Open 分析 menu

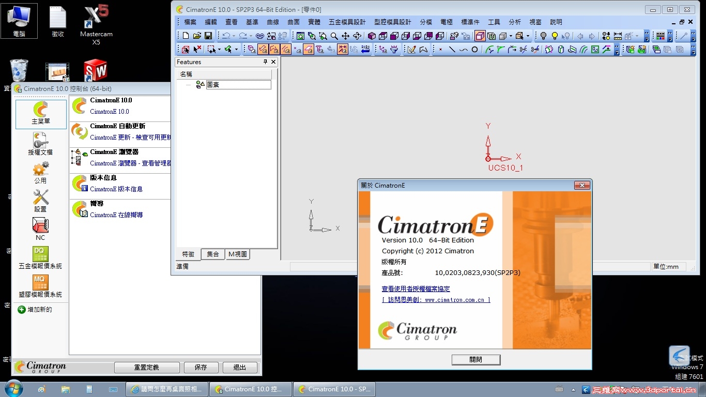click(515, 22)
